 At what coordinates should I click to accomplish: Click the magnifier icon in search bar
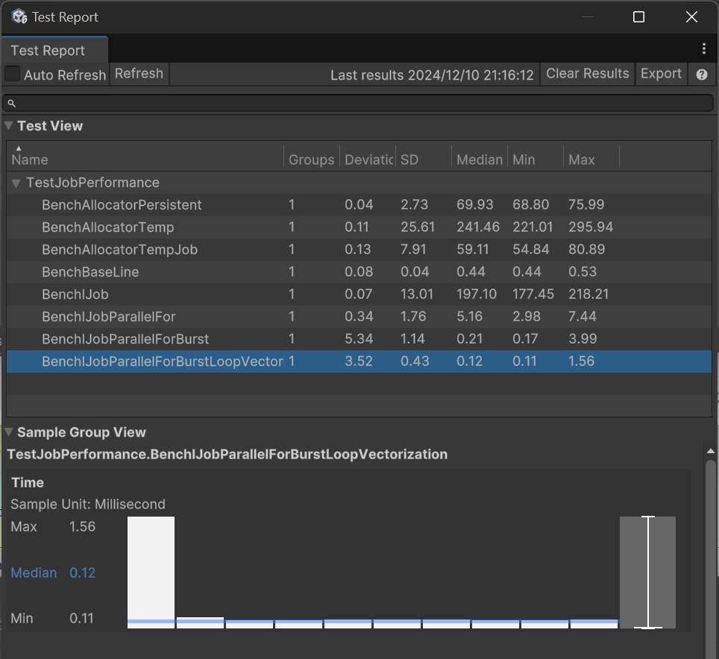pos(12,103)
